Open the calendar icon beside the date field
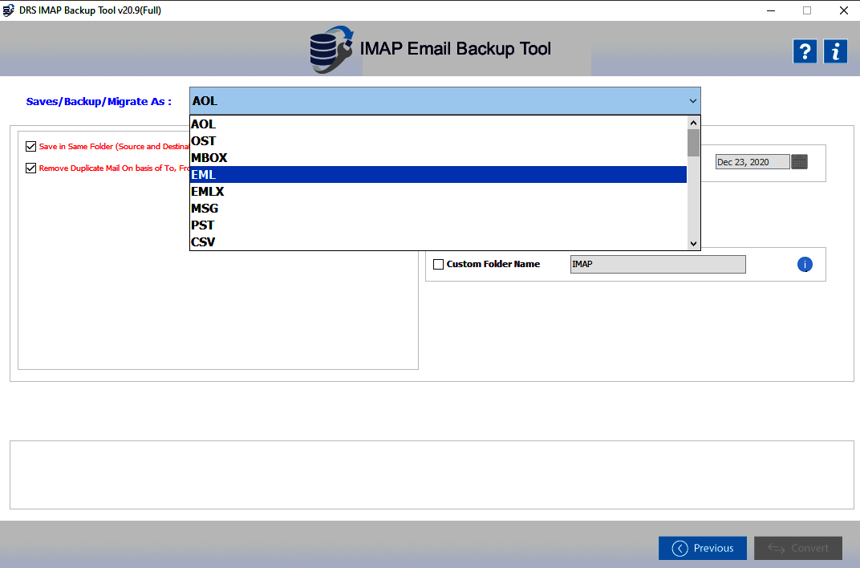 (x=799, y=161)
